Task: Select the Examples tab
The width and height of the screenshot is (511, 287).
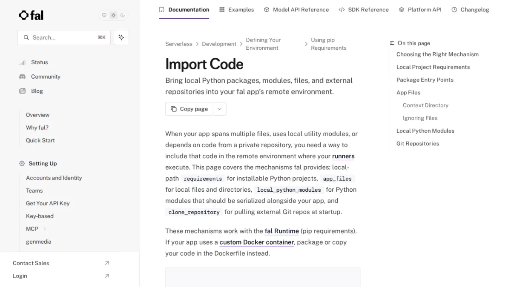Action: [236, 9]
